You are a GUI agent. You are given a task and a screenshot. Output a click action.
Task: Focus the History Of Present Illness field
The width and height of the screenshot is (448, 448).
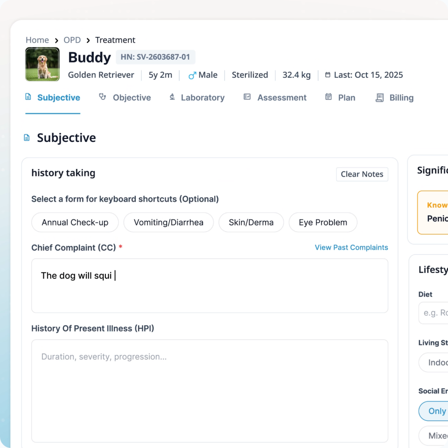pos(210,391)
